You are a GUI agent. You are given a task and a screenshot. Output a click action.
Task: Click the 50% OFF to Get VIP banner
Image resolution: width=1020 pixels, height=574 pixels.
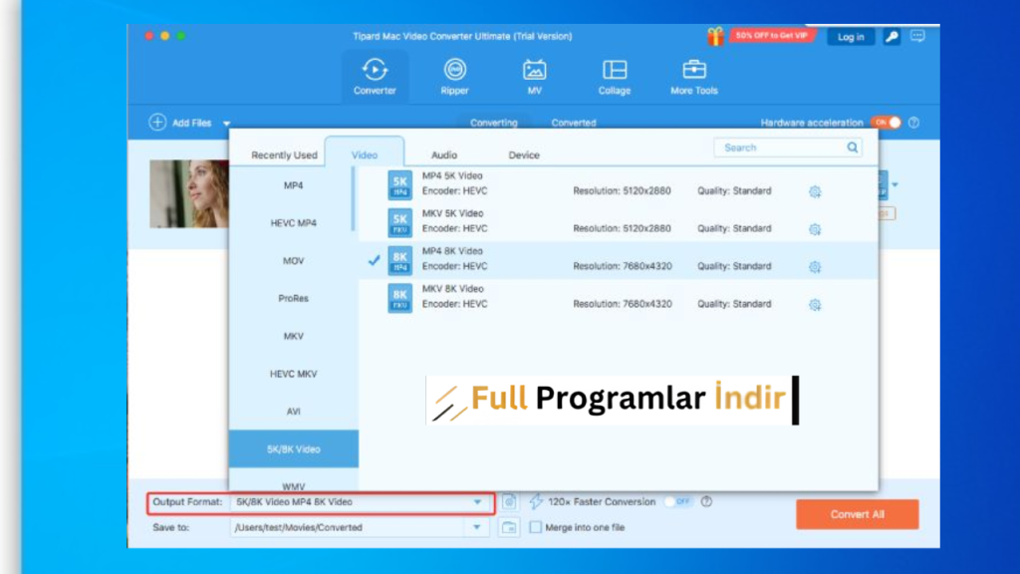coord(772,36)
